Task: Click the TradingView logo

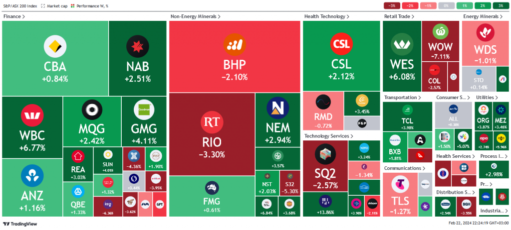Action: 20,224
